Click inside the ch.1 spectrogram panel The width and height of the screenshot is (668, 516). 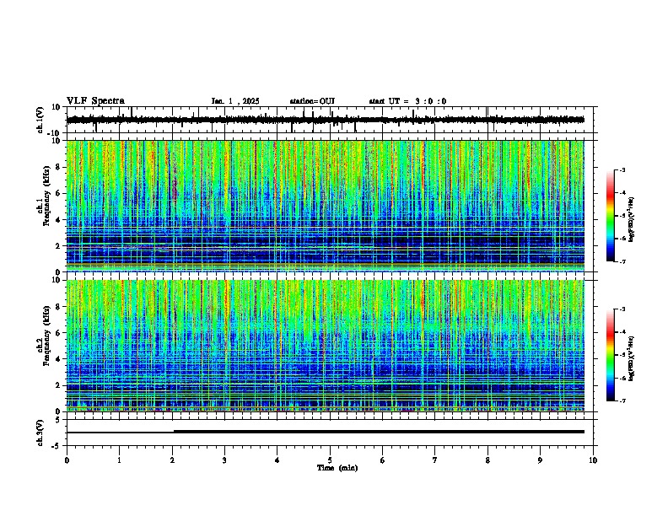tap(326, 206)
